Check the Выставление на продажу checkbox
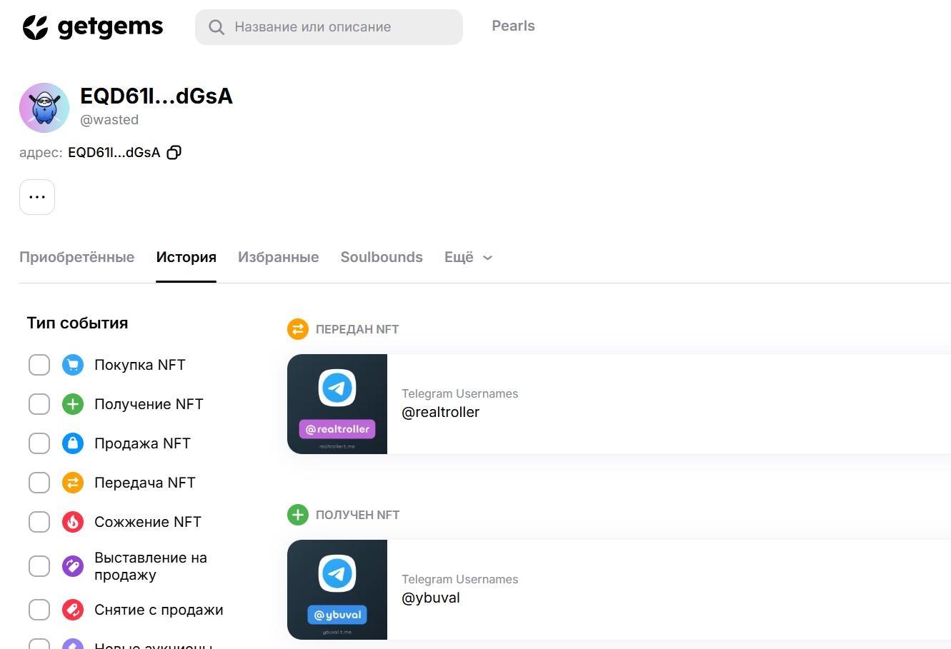951x649 pixels. [x=39, y=566]
